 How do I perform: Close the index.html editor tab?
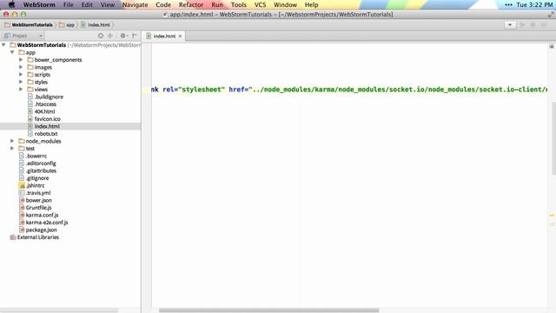(x=180, y=37)
